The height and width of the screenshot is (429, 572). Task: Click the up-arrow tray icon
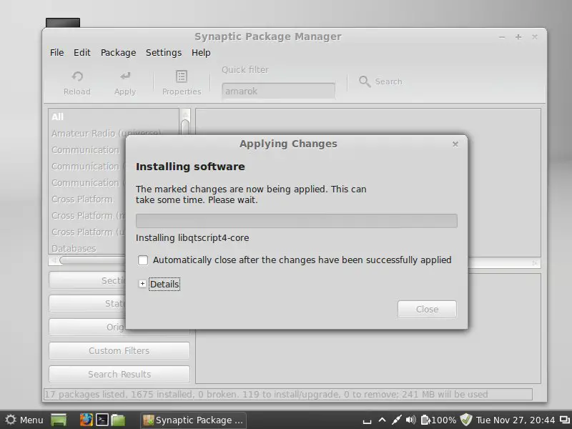pos(382,420)
